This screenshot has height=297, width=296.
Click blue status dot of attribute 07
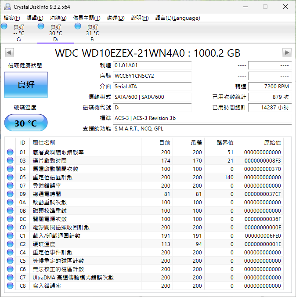click(x=10, y=185)
